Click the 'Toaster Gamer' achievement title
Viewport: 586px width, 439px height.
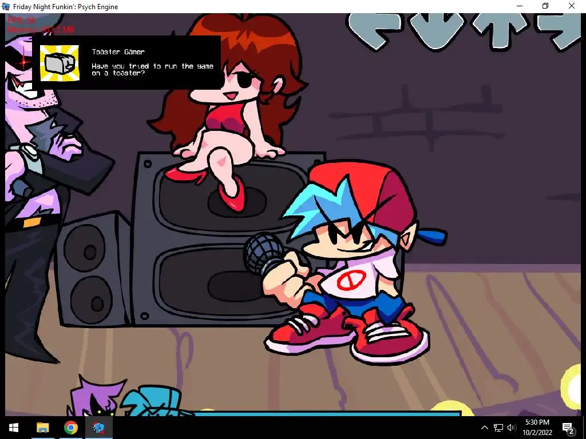pos(118,52)
